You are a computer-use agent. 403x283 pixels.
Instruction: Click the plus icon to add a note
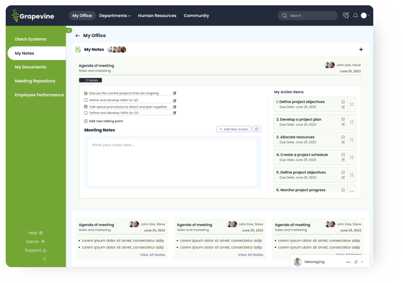point(361,50)
